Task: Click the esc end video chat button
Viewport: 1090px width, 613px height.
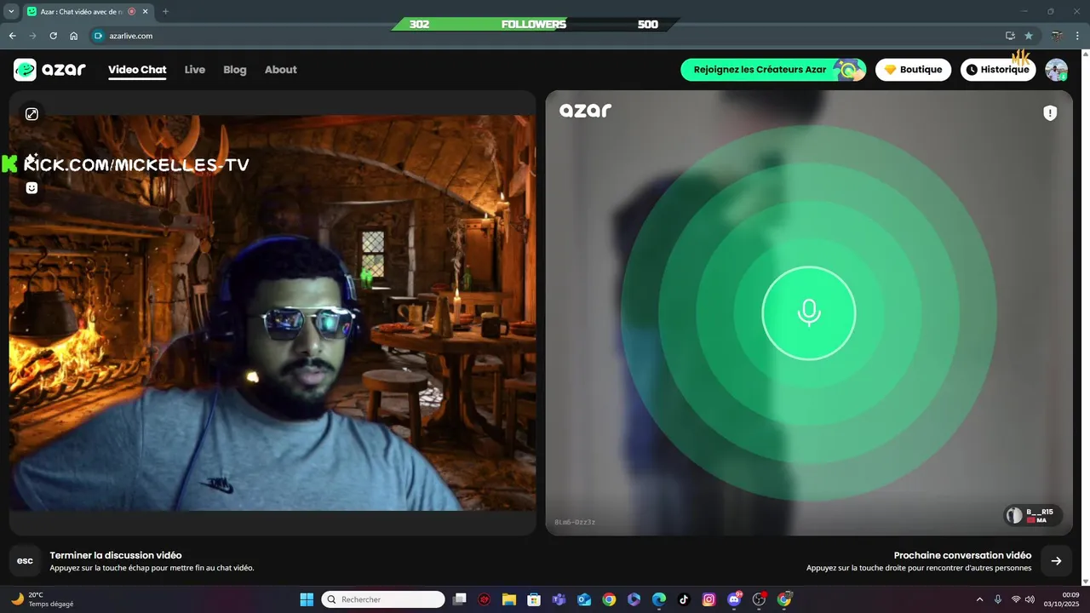Action: tap(25, 560)
